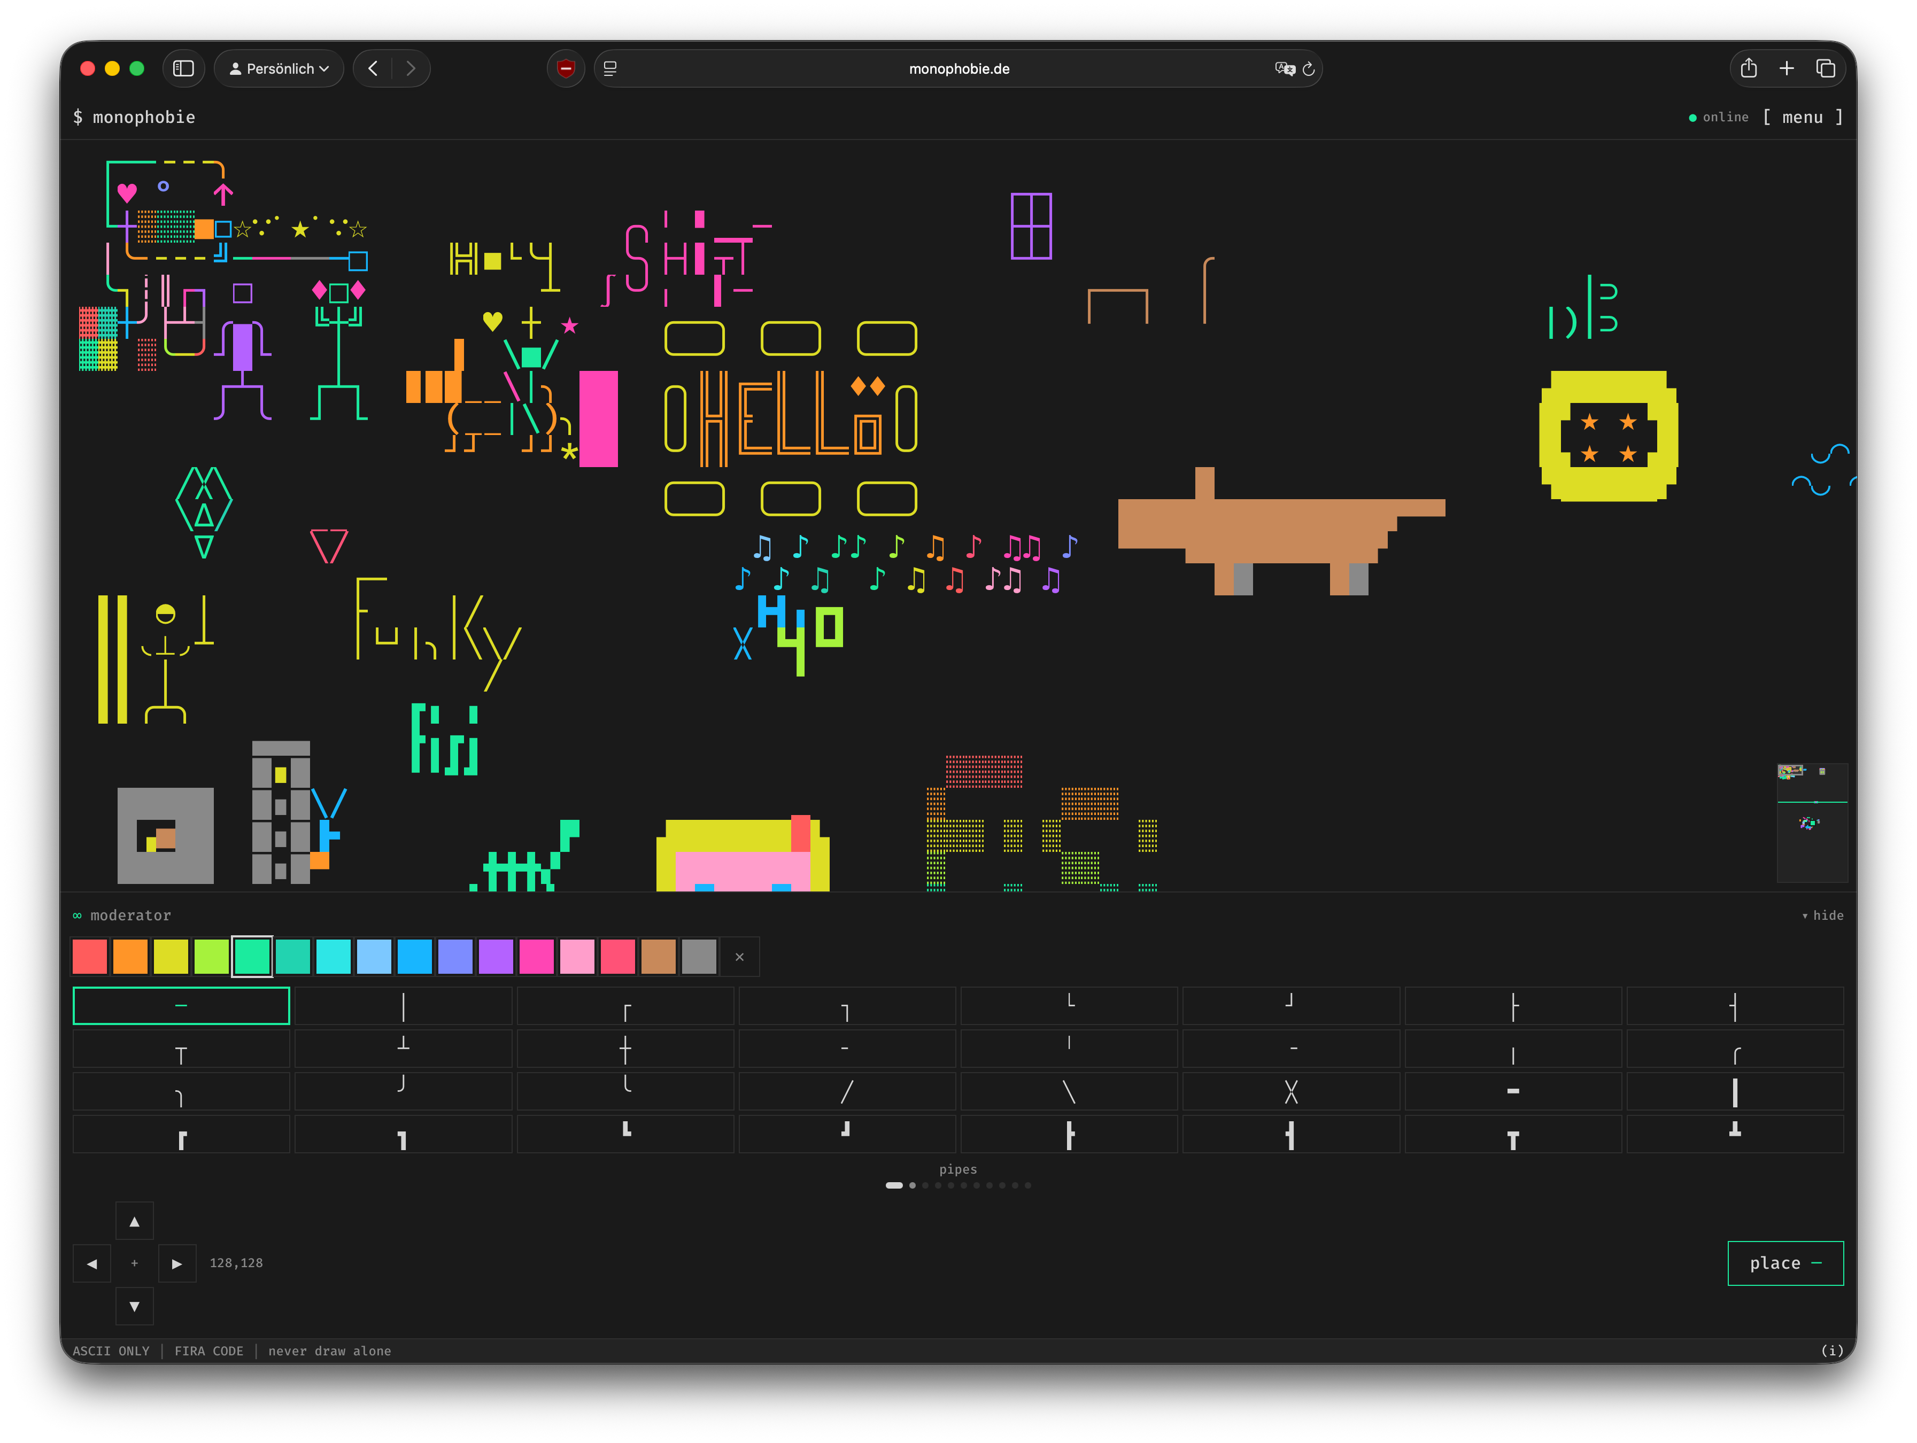Image resolution: width=1917 pixels, height=1443 pixels.
Task: Move cursor up with arrow button
Action: pos(134,1221)
